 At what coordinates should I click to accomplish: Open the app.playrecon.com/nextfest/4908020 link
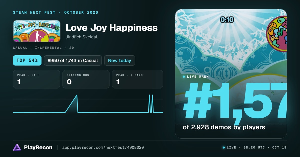pyautogui.click(x=103, y=148)
